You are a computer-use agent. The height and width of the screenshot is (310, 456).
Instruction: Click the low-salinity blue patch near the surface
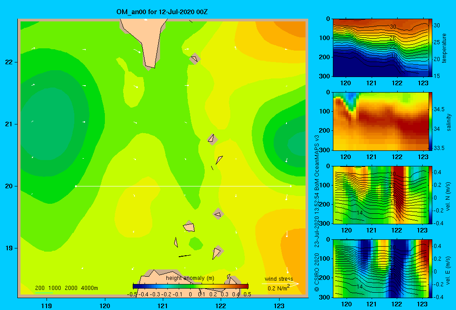(x=351, y=99)
